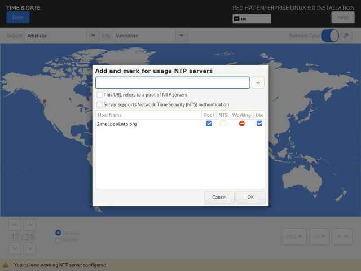Click the 'no working NTP server' warning message
The width and height of the screenshot is (361, 271).
(x=60, y=265)
